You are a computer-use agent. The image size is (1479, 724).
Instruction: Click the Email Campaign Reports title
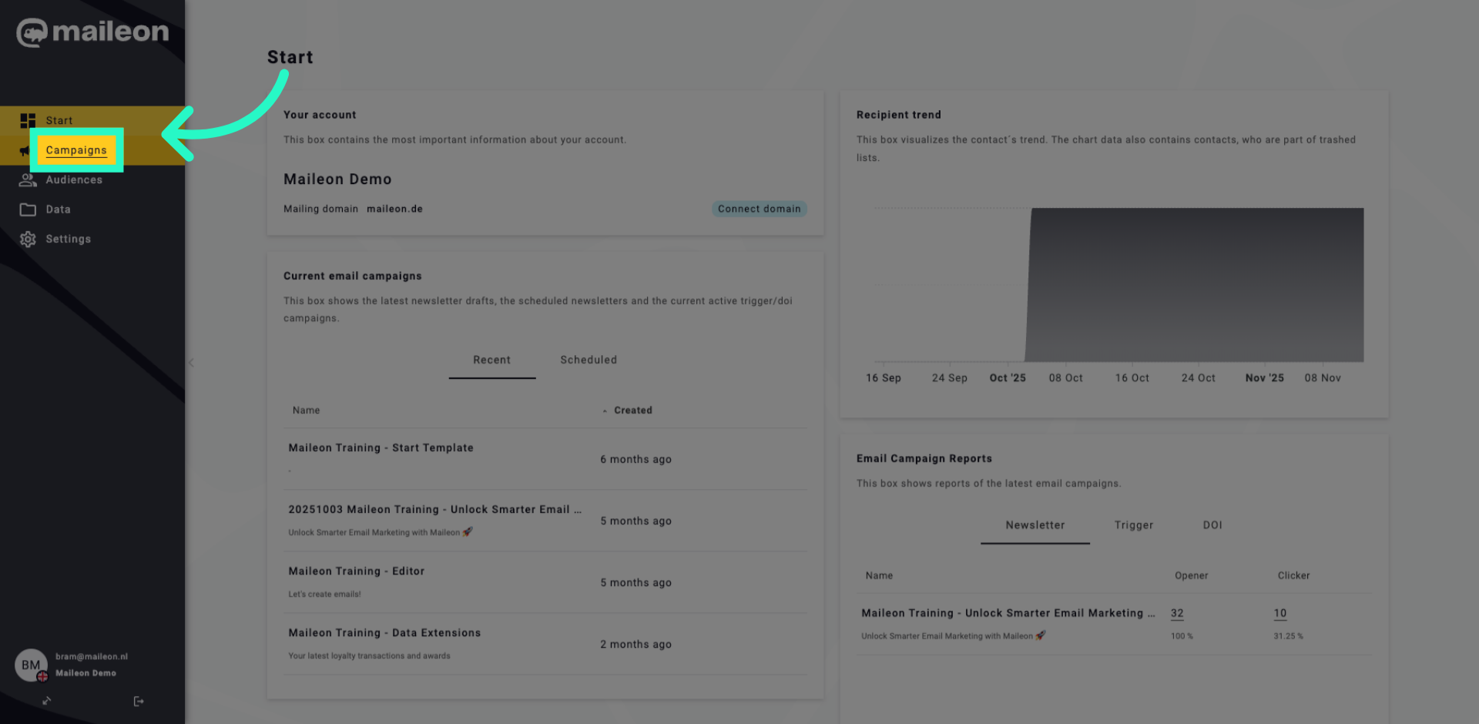coord(924,458)
